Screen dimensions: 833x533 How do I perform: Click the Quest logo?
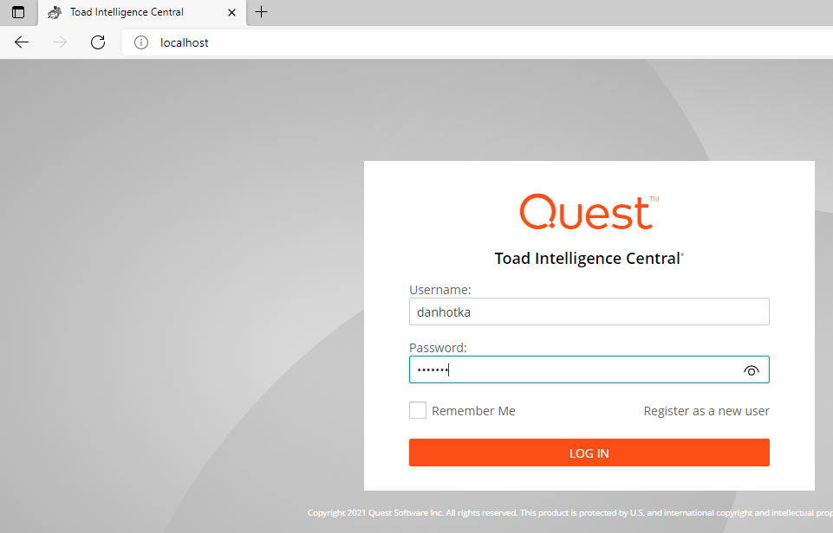click(x=589, y=212)
